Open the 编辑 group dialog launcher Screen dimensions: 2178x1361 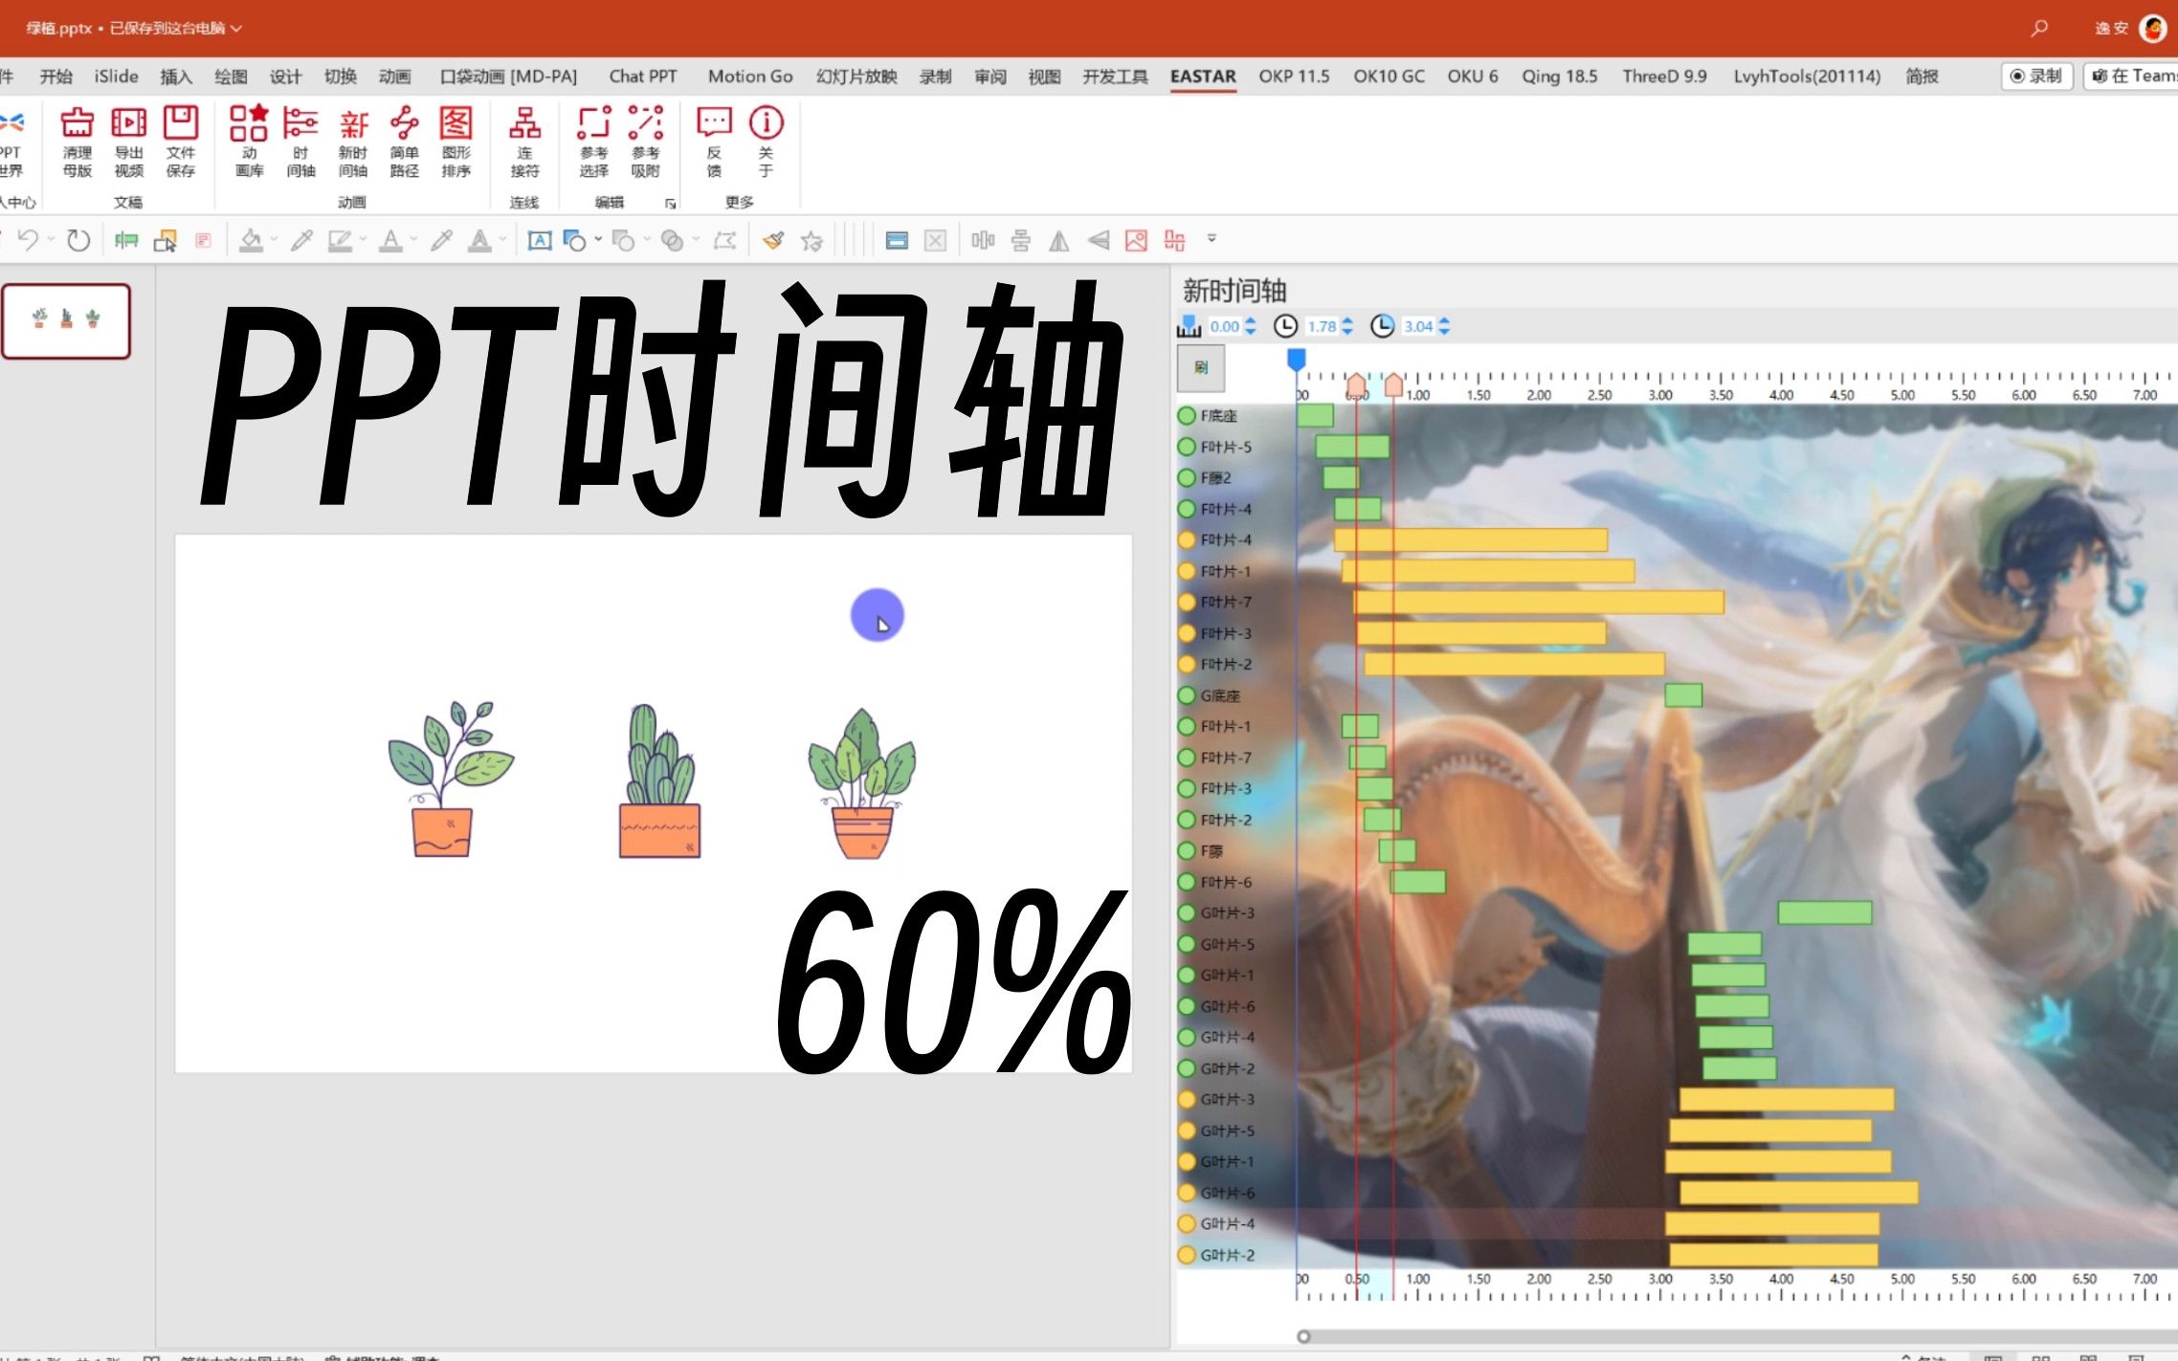(x=670, y=204)
